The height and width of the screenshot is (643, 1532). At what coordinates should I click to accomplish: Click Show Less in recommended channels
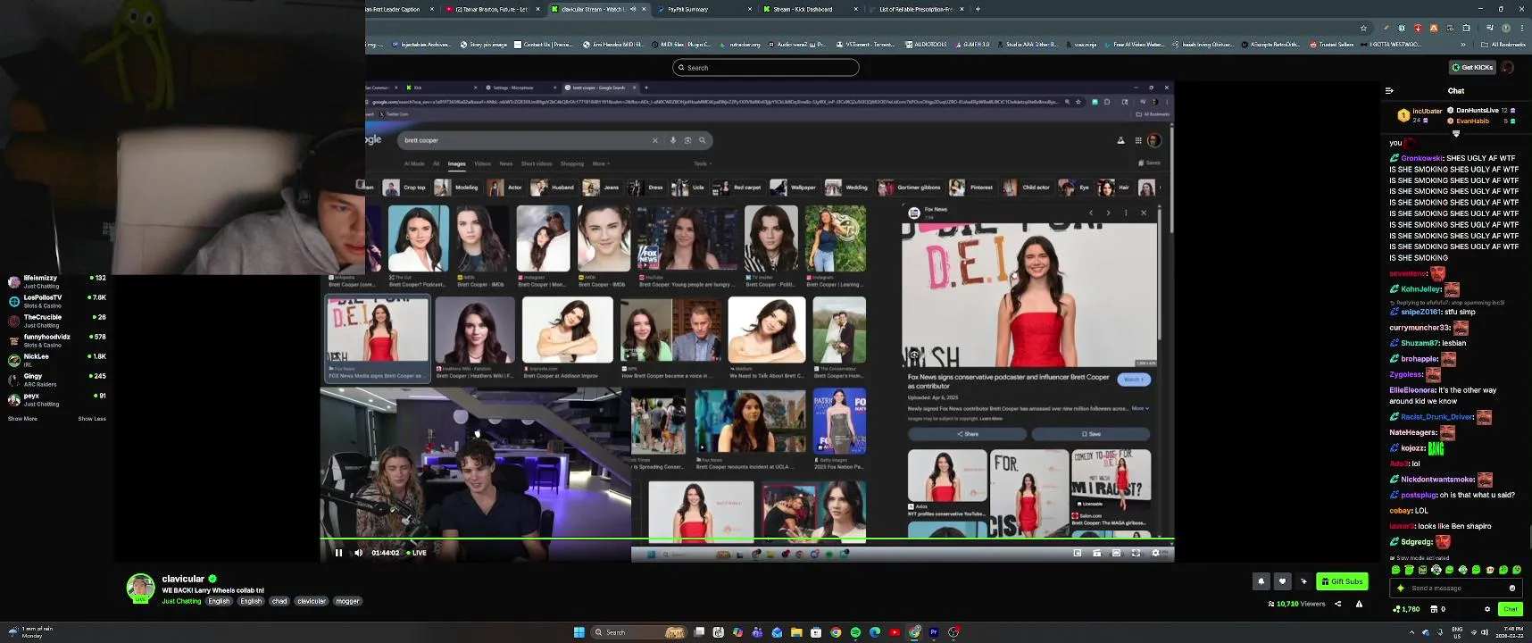[x=92, y=419]
